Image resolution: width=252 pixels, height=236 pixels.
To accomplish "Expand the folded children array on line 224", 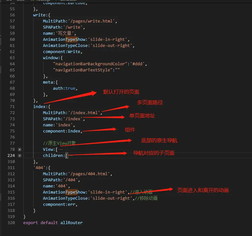I will (x=20, y=156).
